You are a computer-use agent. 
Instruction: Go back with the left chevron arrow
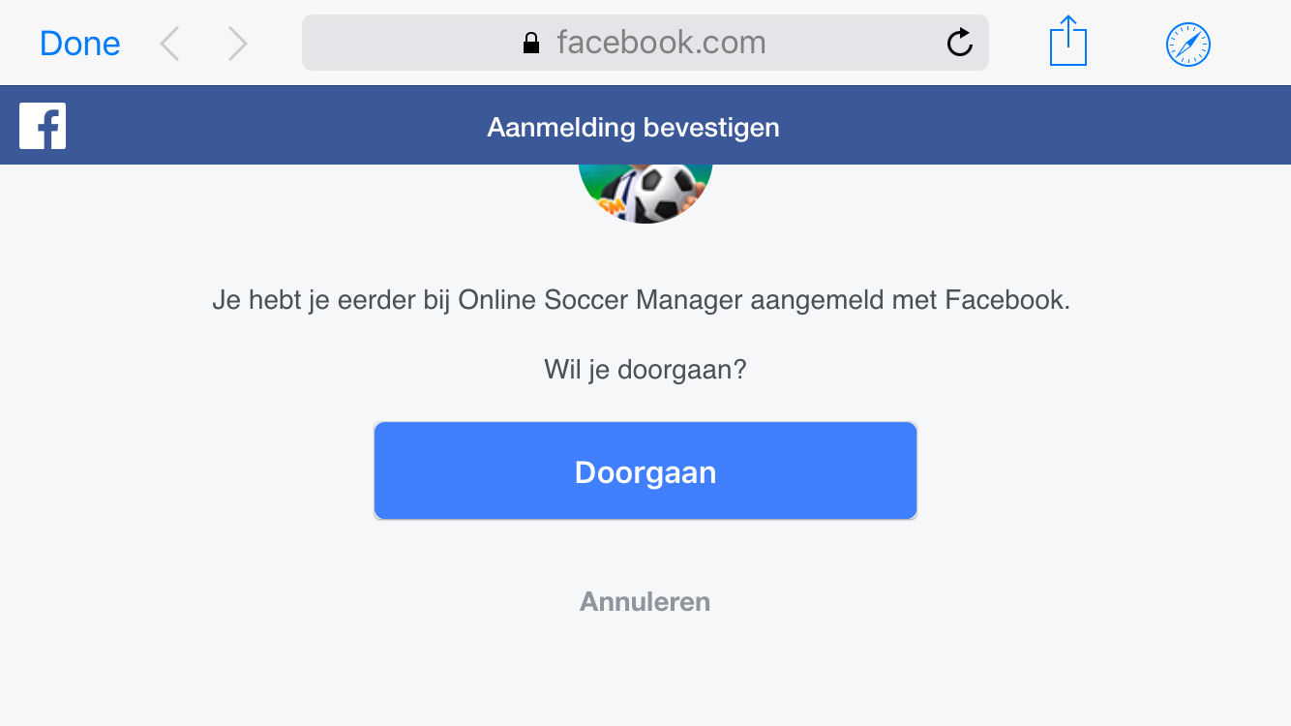tap(170, 44)
